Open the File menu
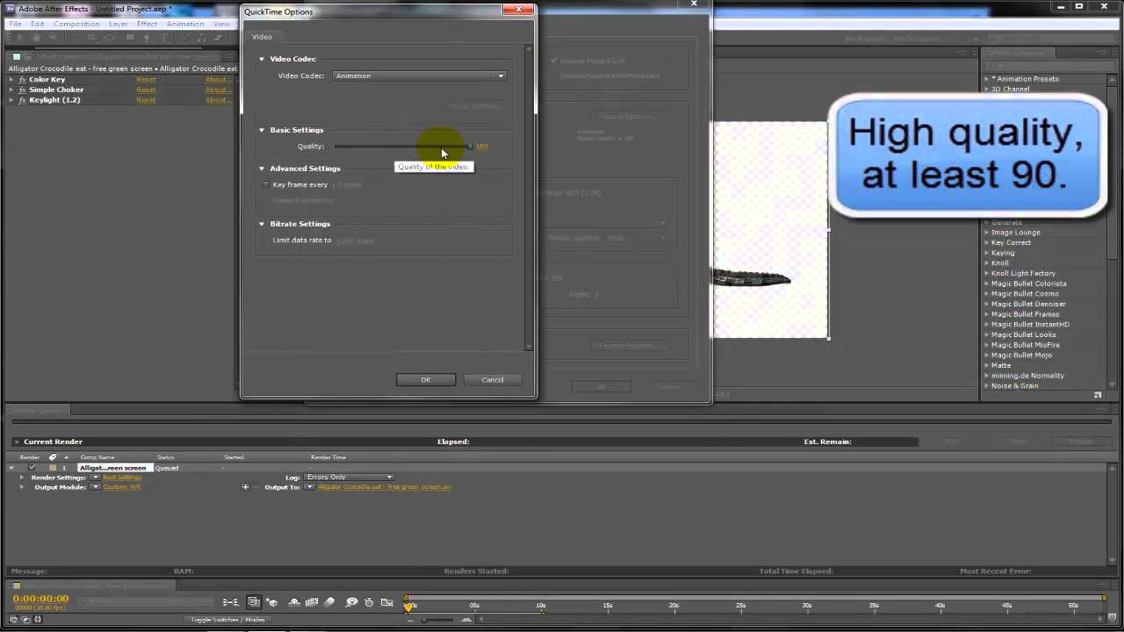The image size is (1124, 632). pyautogui.click(x=15, y=24)
